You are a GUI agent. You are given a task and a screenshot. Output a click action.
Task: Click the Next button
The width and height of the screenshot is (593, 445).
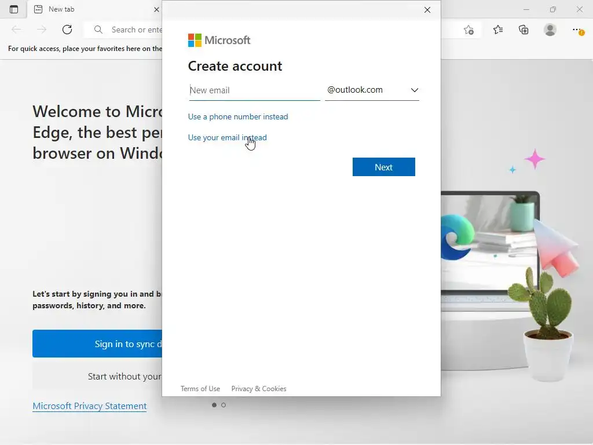point(384,167)
